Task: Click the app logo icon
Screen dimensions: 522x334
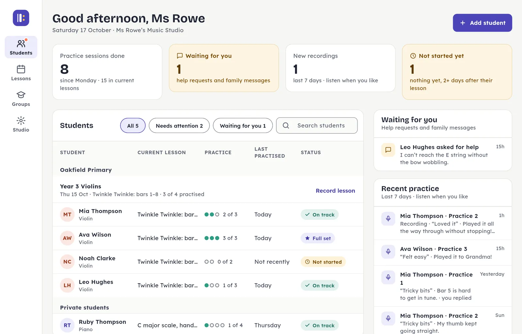Action: click(21, 18)
